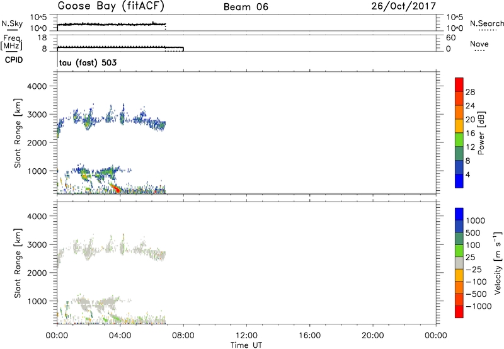Click the '20:00' time axis tick

click(373, 336)
